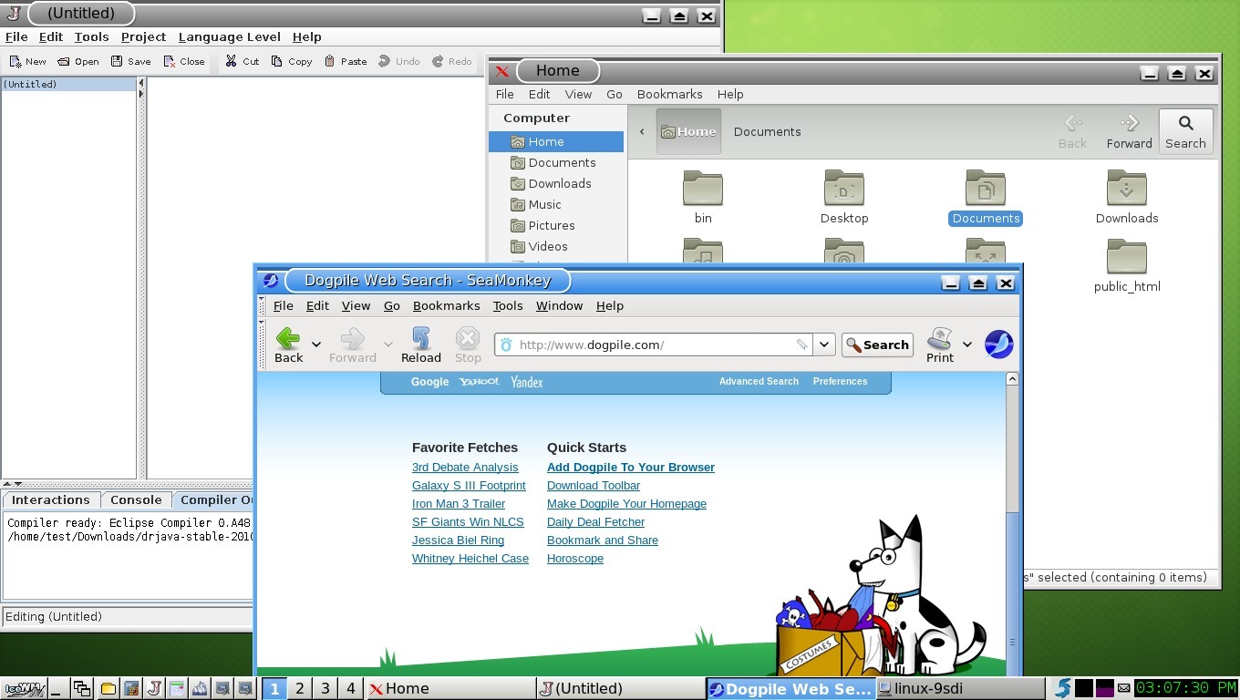Select (Untitled) document in DrJava file list
This screenshot has height=700, width=1240.
(x=68, y=84)
